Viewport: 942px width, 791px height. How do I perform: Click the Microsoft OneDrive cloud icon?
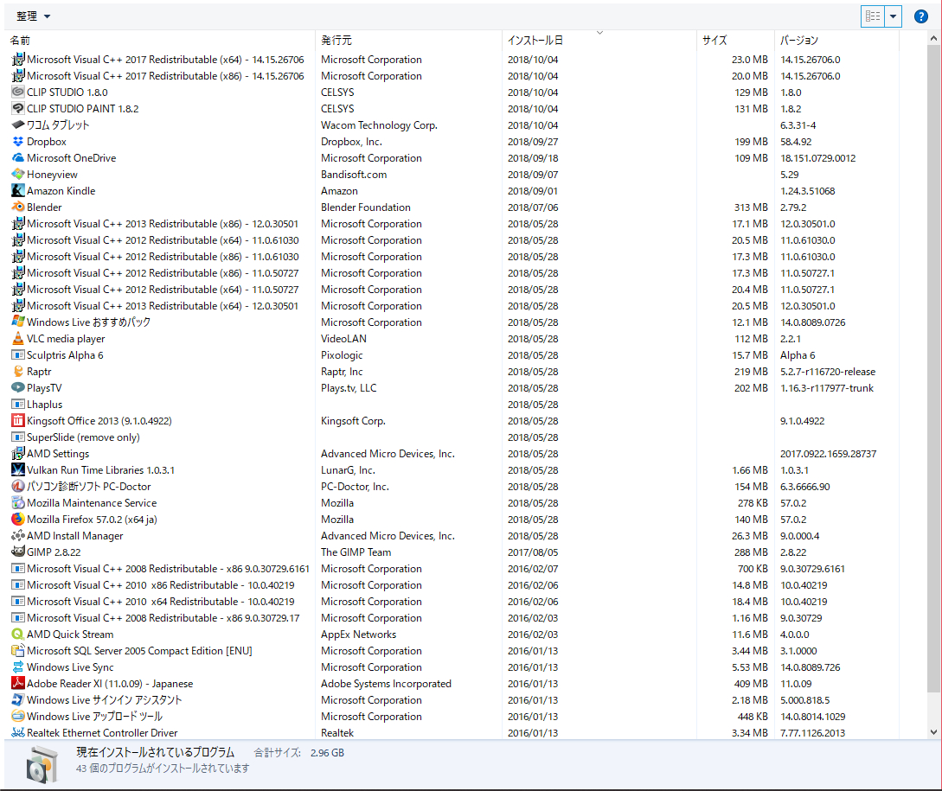tap(18, 157)
